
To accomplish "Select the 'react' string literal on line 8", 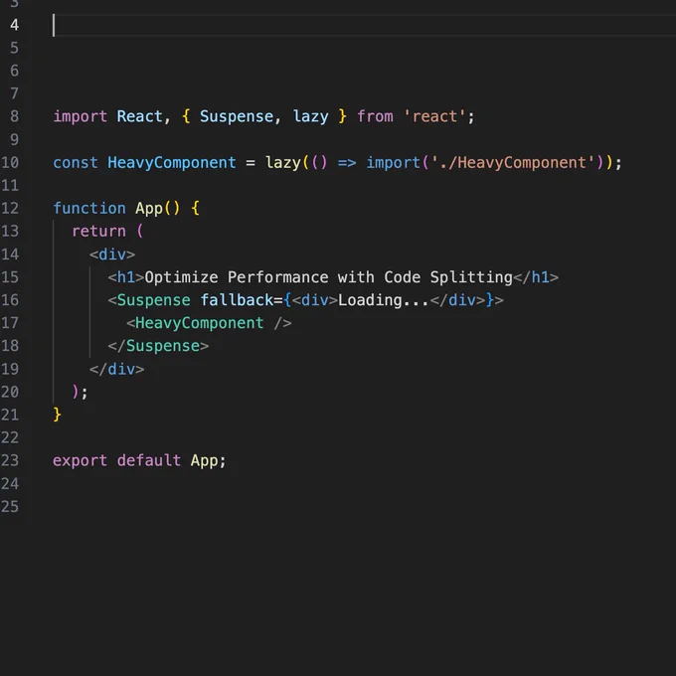I will coord(434,116).
